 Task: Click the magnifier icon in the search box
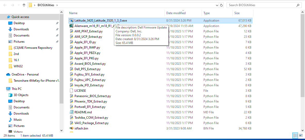click(298, 5)
